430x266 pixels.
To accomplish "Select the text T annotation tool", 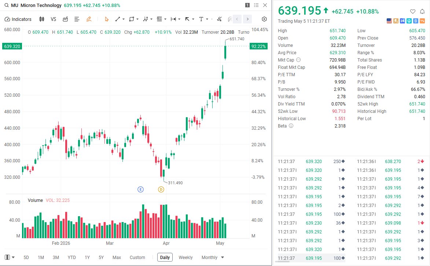I will [x=201, y=19].
